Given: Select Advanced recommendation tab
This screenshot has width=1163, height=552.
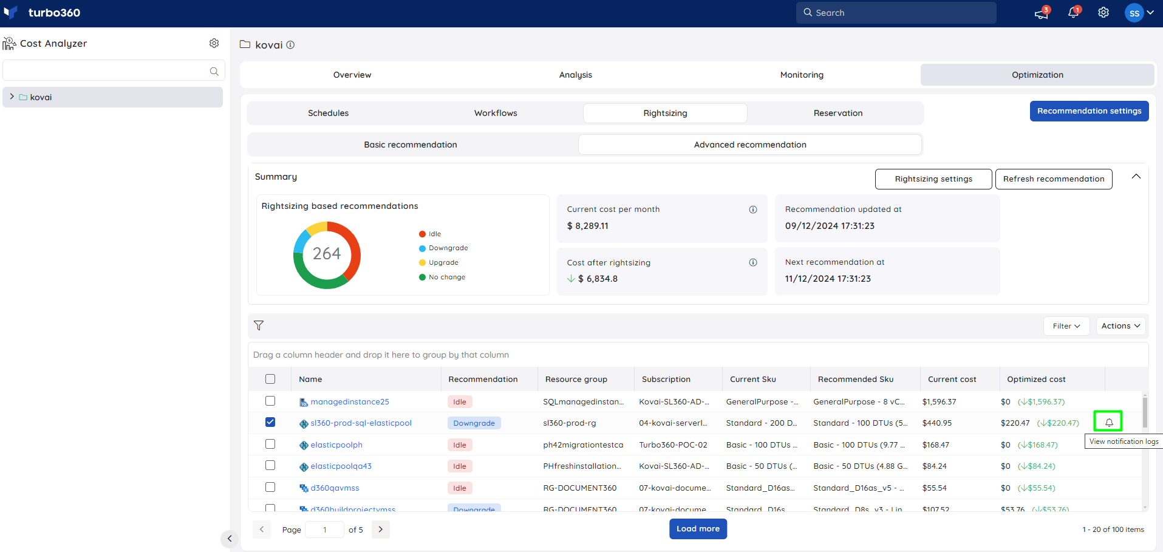Looking at the screenshot, I should pyautogui.click(x=750, y=145).
